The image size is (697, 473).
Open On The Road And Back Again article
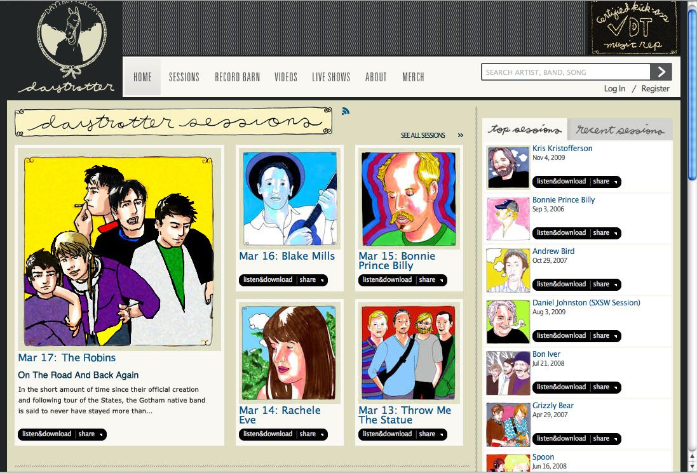click(x=78, y=375)
